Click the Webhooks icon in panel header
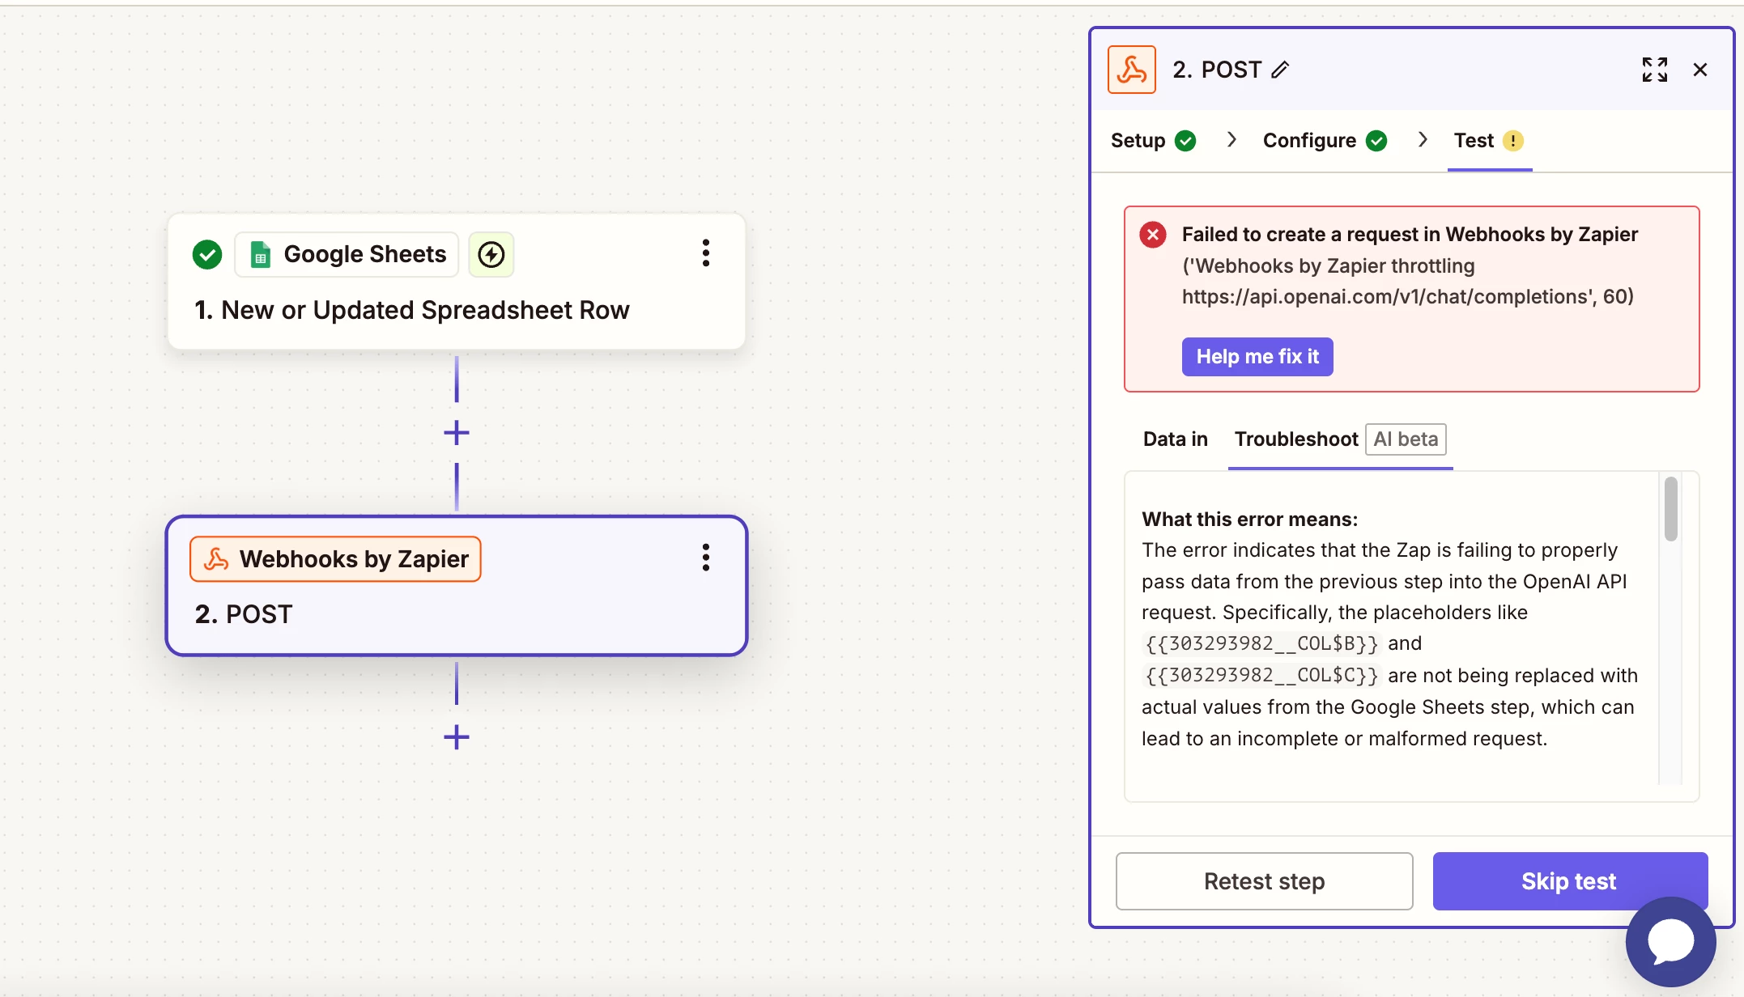 (x=1132, y=70)
